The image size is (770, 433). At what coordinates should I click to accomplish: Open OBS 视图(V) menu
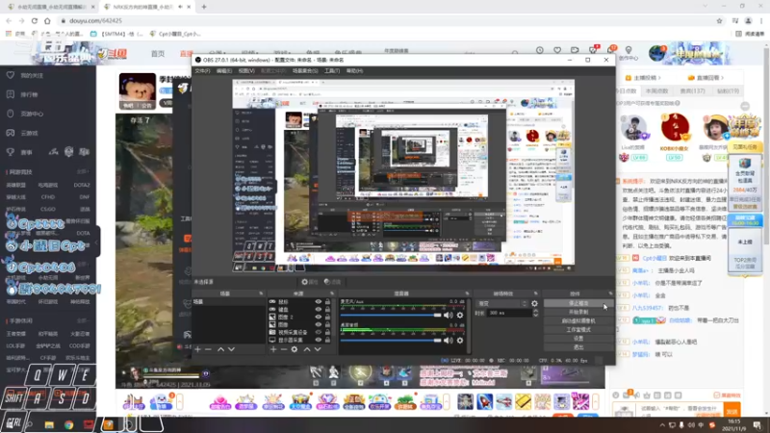[x=246, y=70]
